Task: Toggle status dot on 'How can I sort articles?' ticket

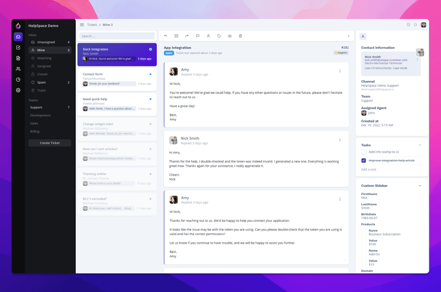Action: [150, 149]
